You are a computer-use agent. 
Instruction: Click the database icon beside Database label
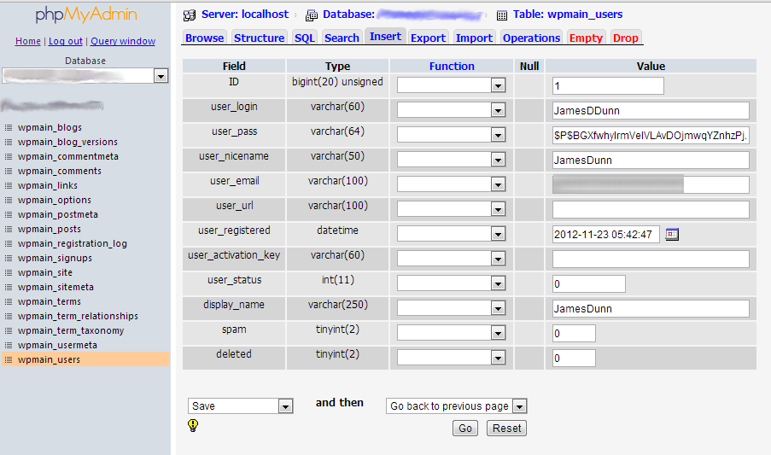312,15
